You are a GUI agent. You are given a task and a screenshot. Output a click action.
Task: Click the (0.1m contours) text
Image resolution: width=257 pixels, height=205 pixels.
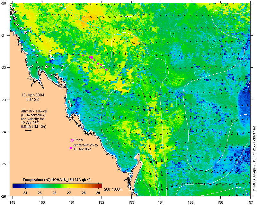pos(33,115)
